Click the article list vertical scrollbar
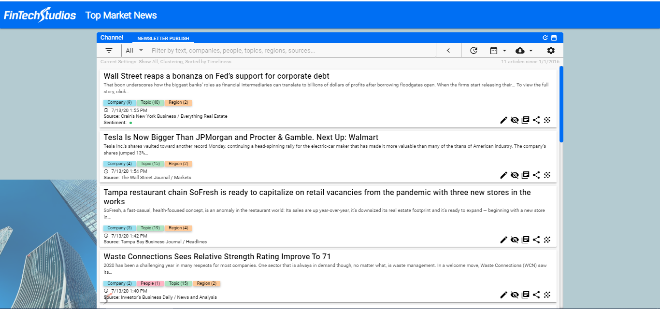Image resolution: width=660 pixels, height=309 pixels. tap(561, 104)
